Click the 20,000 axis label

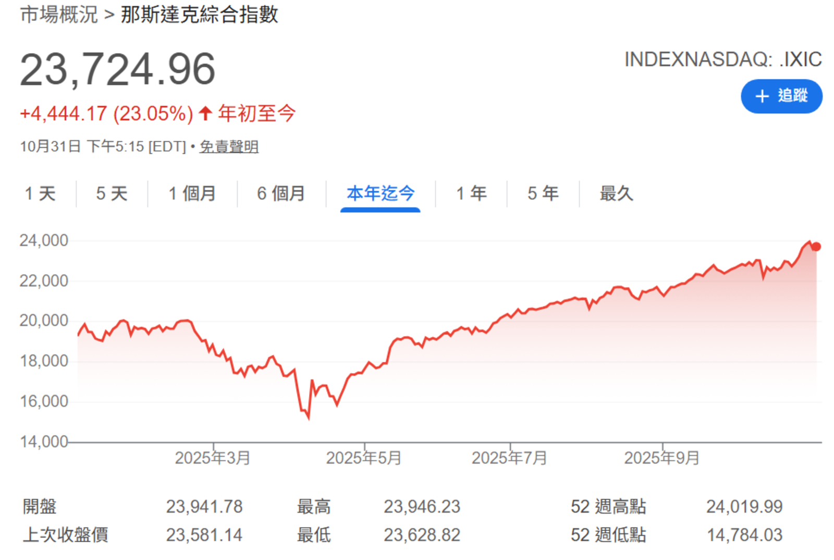pos(44,321)
